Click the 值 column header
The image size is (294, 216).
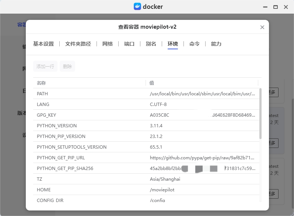coord(152,83)
